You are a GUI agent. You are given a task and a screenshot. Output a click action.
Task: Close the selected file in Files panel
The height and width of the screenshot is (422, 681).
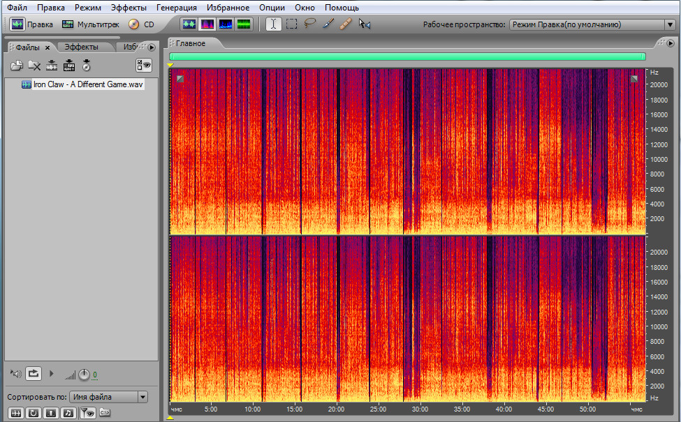[x=34, y=66]
